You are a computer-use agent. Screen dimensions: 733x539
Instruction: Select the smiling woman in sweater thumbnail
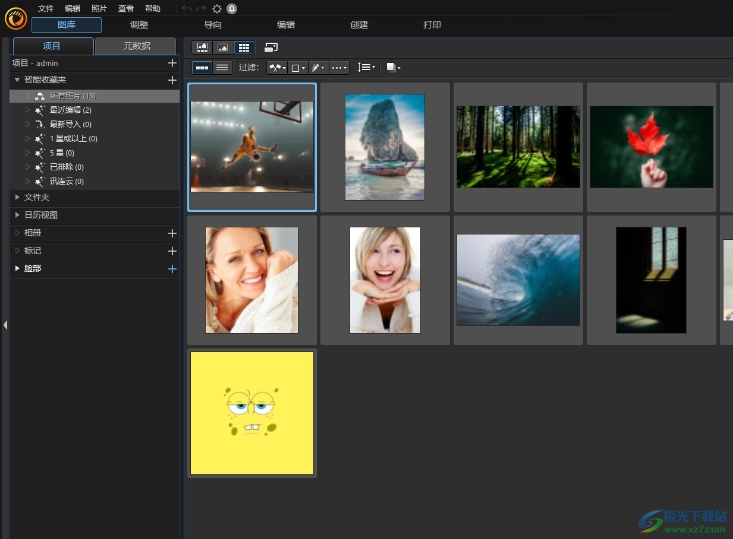(x=252, y=280)
